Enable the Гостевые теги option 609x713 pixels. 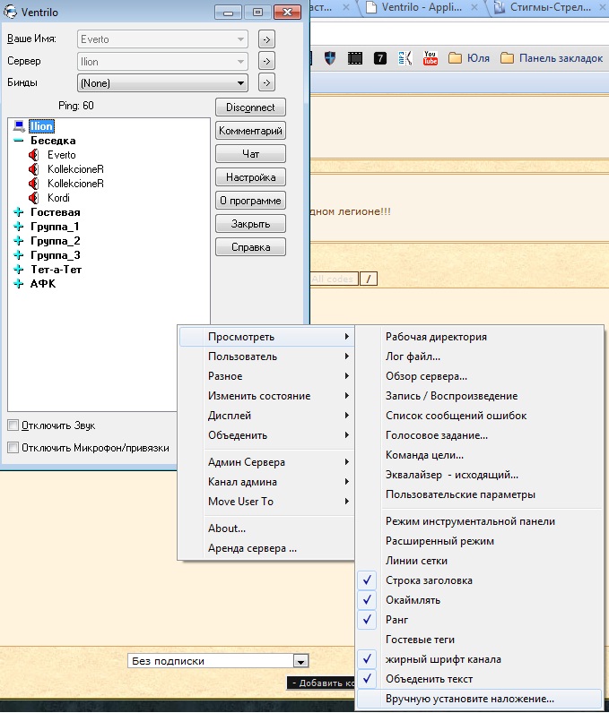pos(480,640)
